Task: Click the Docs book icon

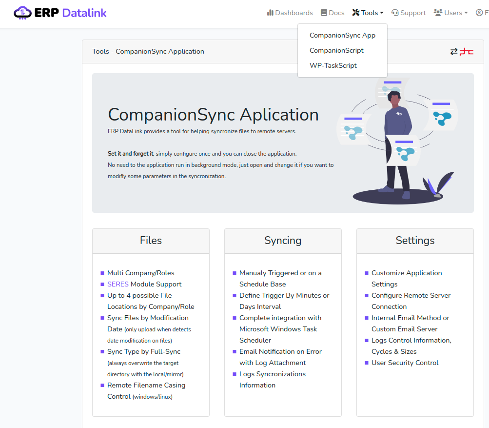Action: click(x=324, y=13)
